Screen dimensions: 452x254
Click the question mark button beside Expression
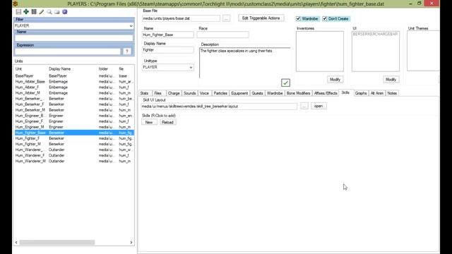tap(127, 52)
